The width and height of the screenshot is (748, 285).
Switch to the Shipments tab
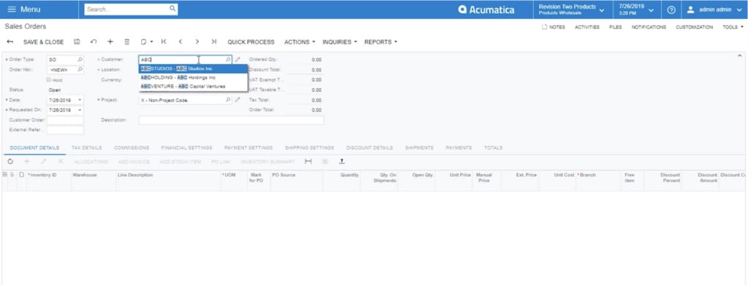pyautogui.click(x=419, y=148)
